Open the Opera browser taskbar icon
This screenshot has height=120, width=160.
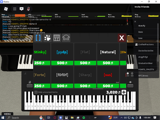pos(55,118)
